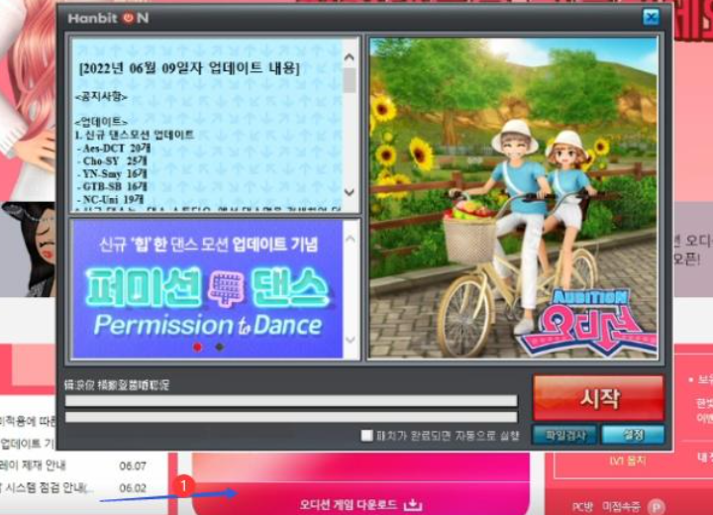Screen dimensions: 713x515
Task: Open the 설정 settings button
Action: (x=633, y=436)
